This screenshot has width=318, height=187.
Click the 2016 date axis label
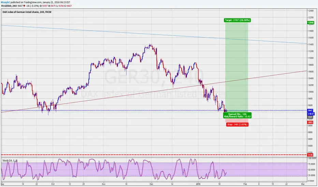(198, 184)
